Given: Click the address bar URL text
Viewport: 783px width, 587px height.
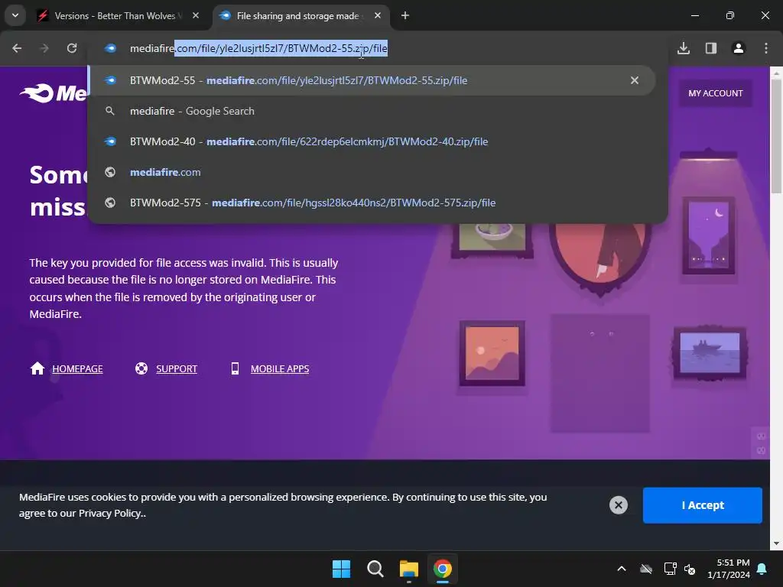Looking at the screenshot, I should [x=258, y=48].
